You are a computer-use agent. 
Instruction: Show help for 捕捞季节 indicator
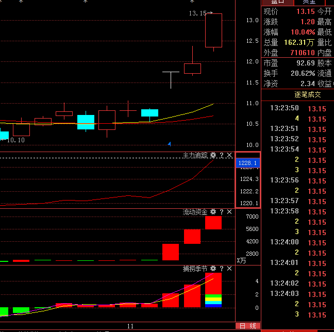pyautogui.click(x=222, y=269)
